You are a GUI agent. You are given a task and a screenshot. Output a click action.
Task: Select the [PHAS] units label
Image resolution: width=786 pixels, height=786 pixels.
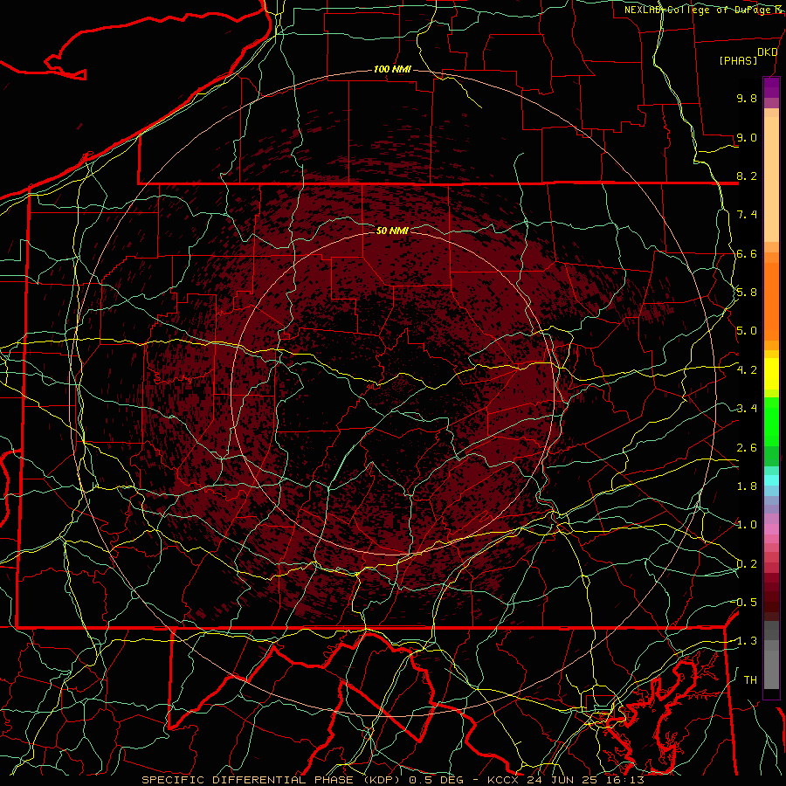coord(738,60)
